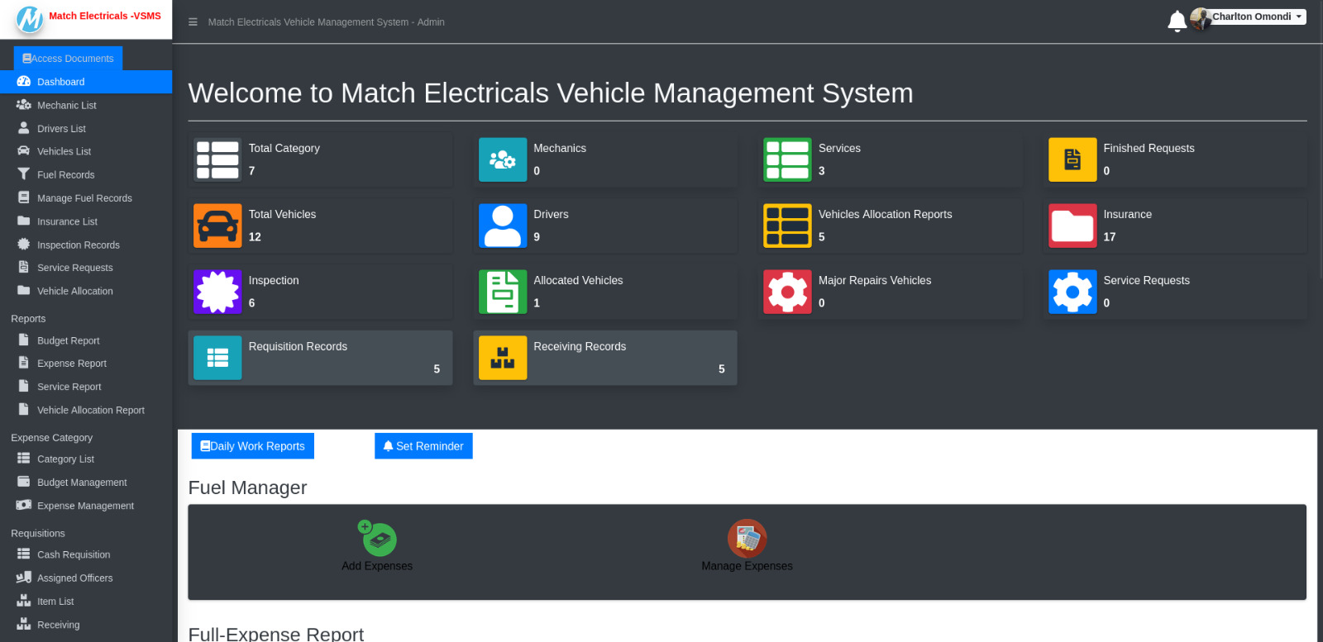Click the Insurance count 17

pos(1110,237)
